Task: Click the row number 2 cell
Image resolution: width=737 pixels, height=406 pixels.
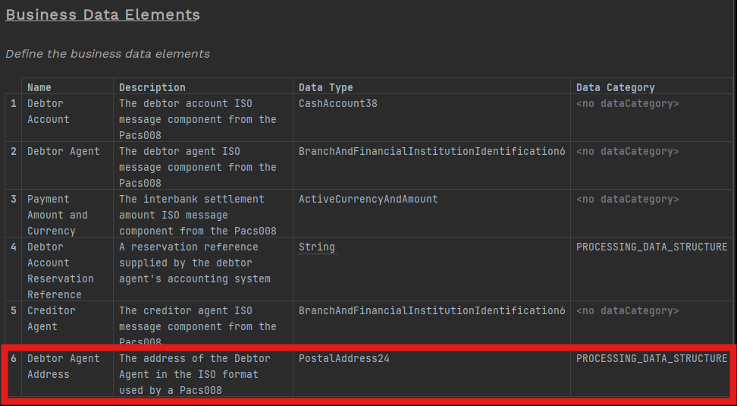Action: tap(13, 151)
